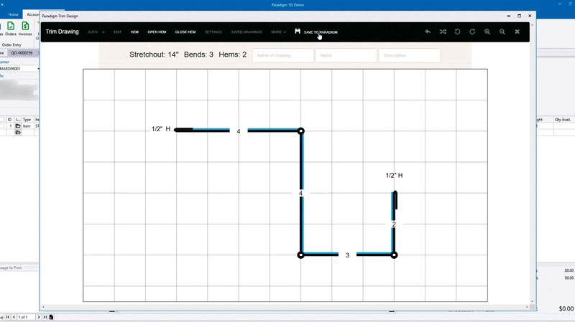Click folder icon in Item row
This screenshot has height=322, width=575.
[17, 126]
